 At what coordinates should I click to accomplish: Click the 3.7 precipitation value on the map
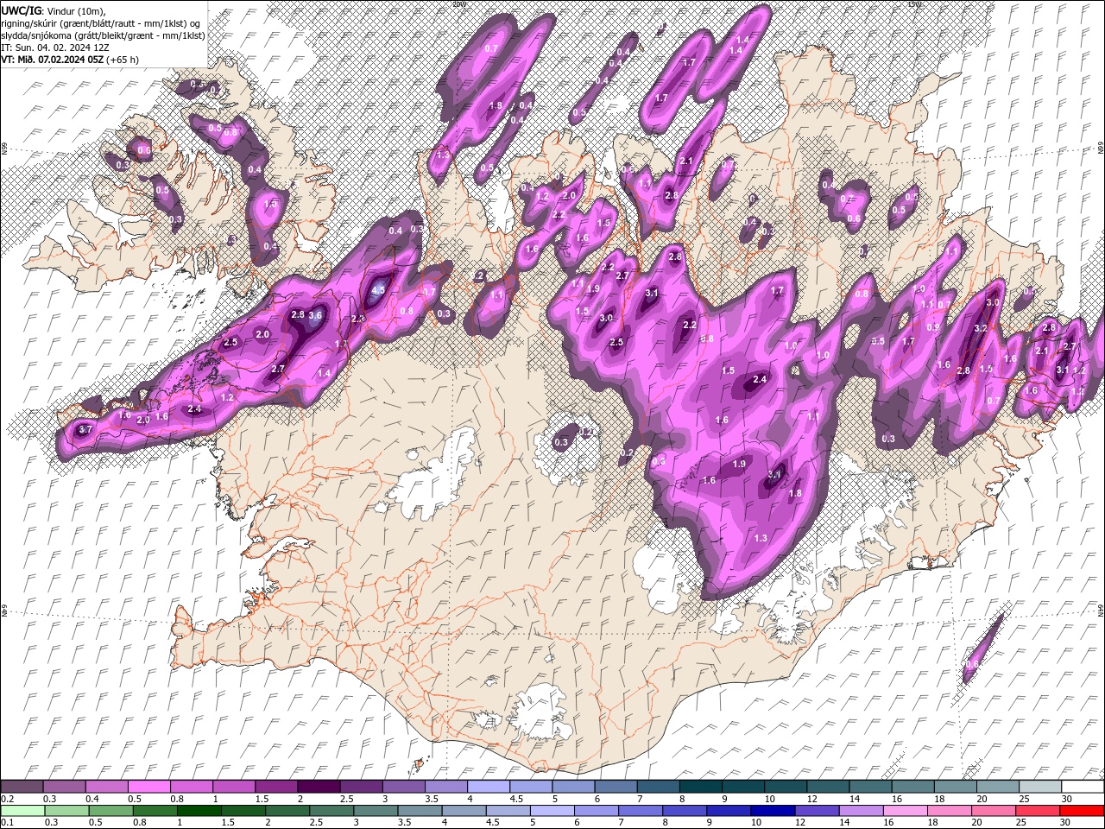(x=85, y=429)
